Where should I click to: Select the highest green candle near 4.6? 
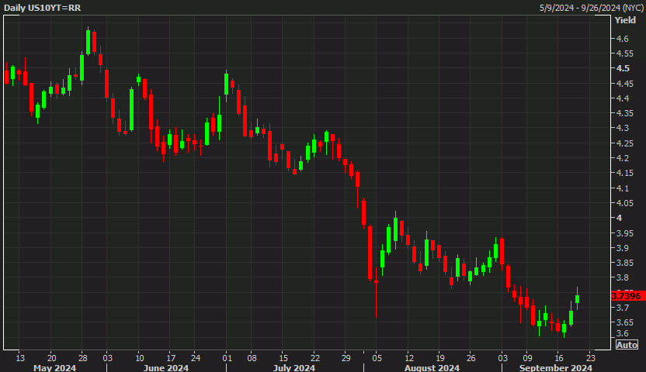tap(88, 42)
